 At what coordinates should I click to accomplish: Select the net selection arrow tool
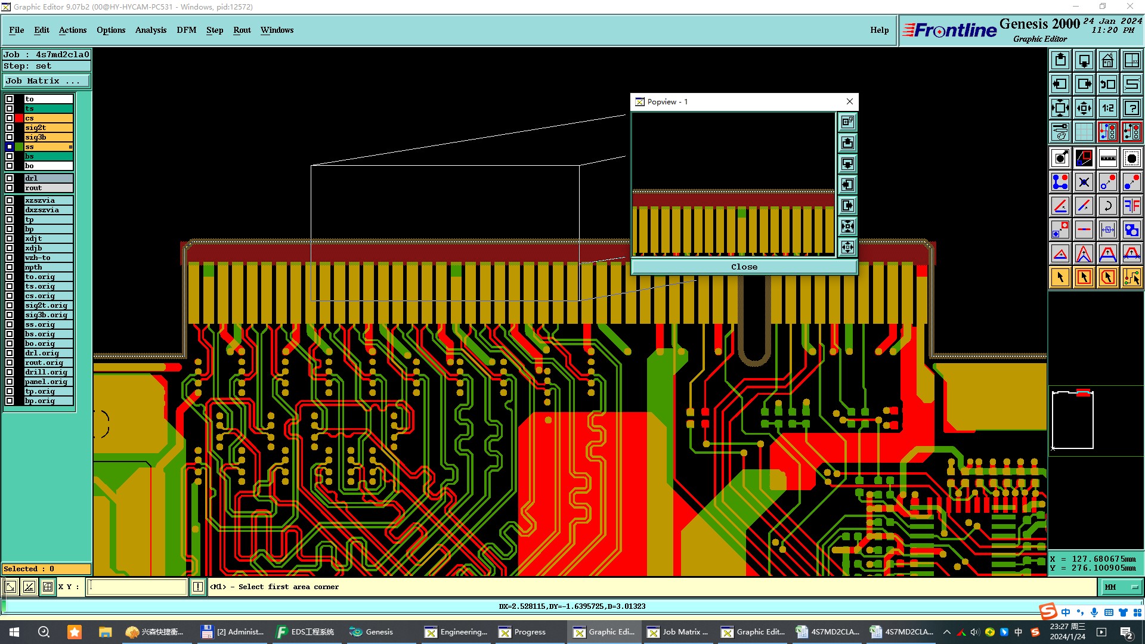pyautogui.click(x=1131, y=277)
